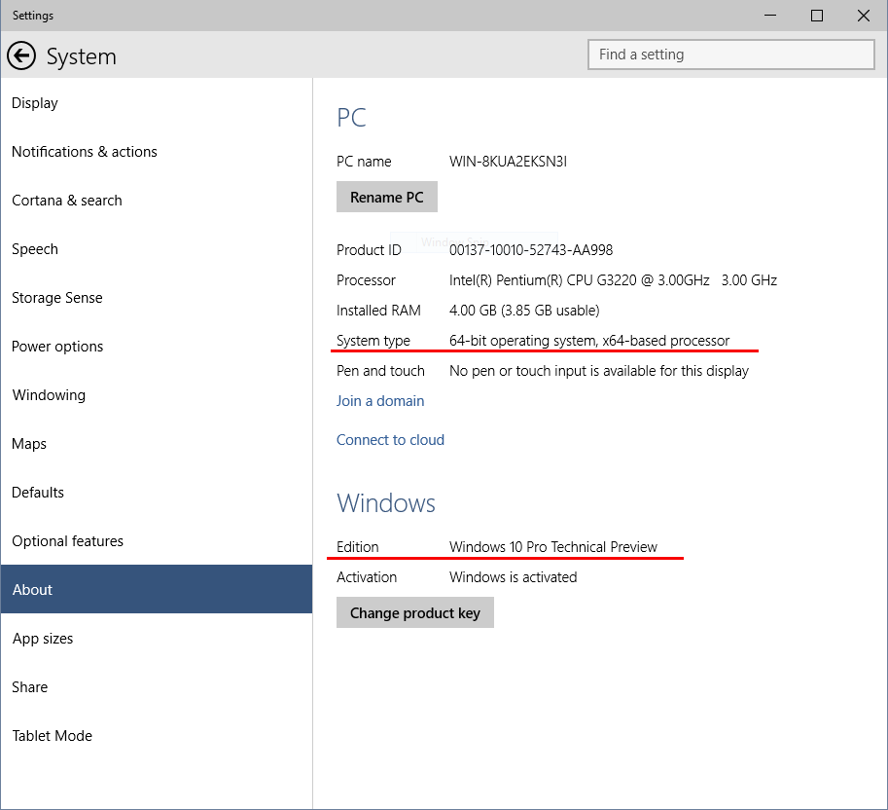This screenshot has width=888, height=810.
Task: Click the Pen and touch label
Action: pyautogui.click(x=380, y=371)
